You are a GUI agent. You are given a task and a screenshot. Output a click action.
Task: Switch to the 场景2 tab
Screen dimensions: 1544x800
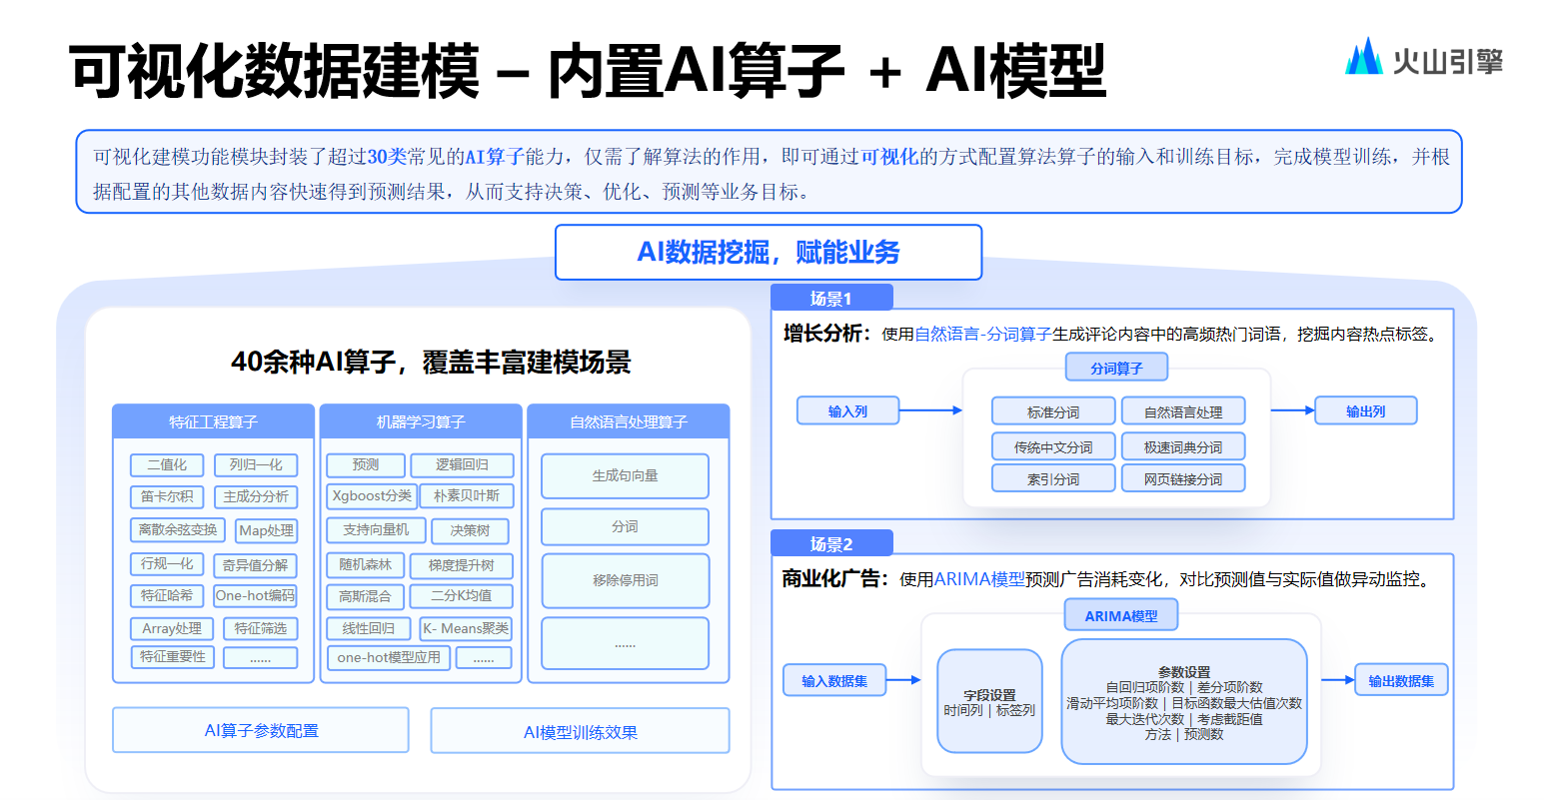[831, 544]
